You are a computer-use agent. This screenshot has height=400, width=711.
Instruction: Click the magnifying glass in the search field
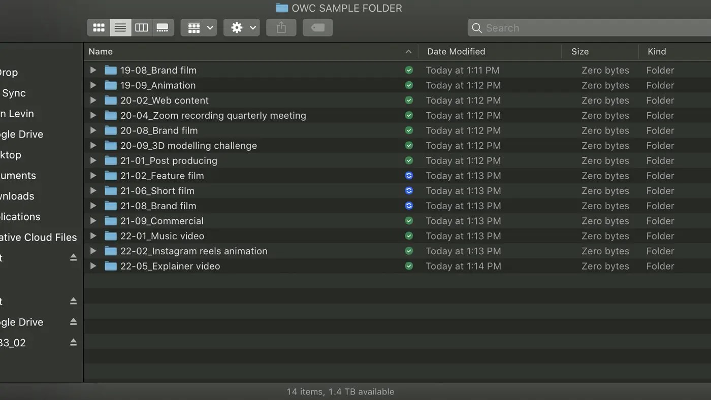click(x=476, y=28)
